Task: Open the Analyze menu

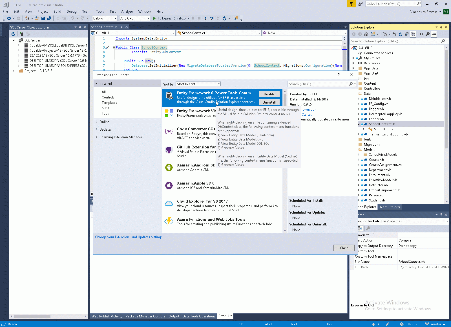Action: (127, 12)
